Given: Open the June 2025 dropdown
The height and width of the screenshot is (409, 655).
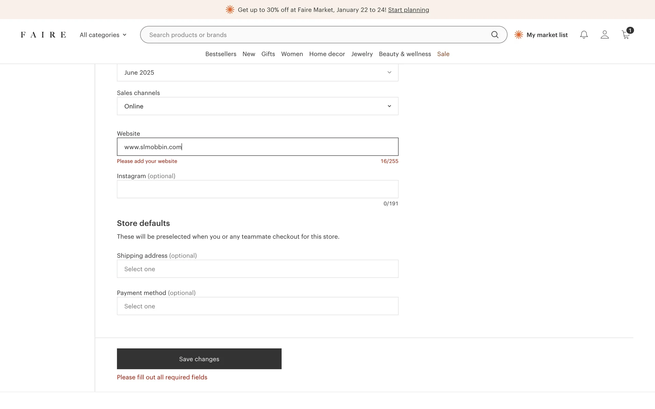Looking at the screenshot, I should [x=258, y=73].
